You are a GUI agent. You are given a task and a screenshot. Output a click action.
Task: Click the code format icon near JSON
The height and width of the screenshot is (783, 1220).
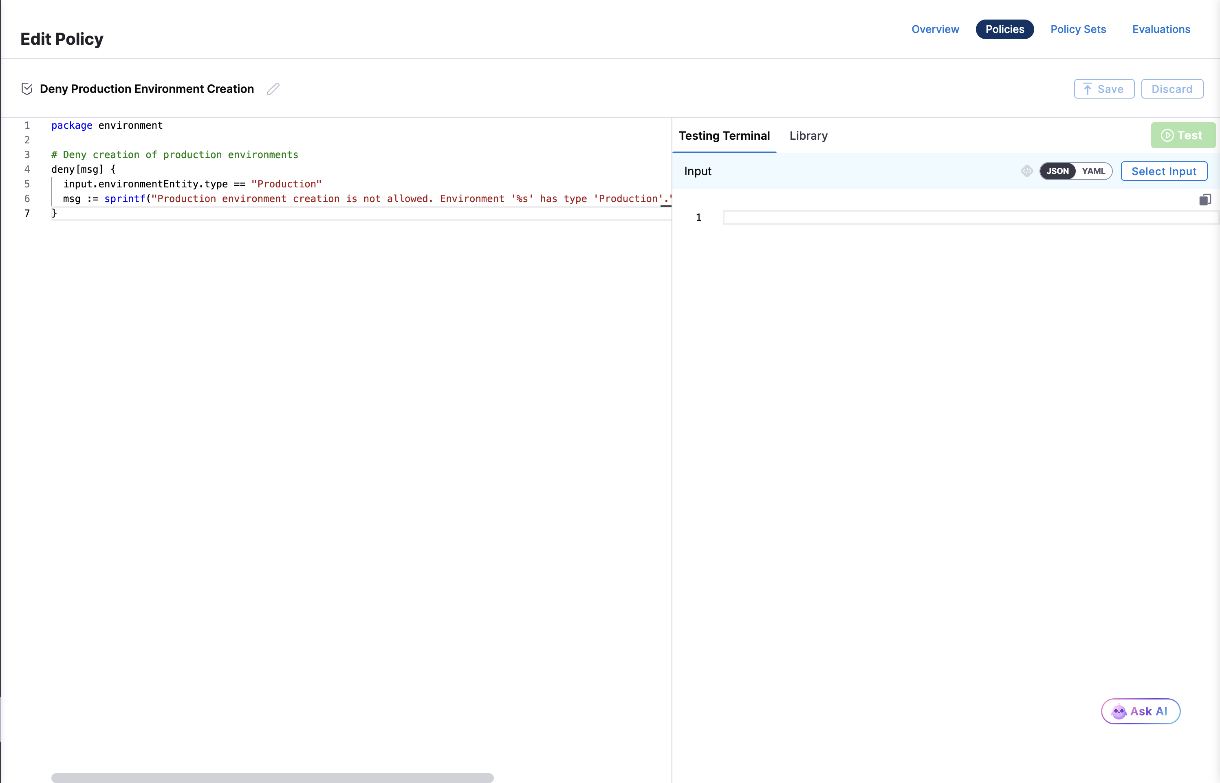tap(1027, 172)
